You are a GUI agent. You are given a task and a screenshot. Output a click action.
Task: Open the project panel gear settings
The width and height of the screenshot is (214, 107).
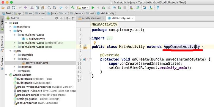68,18
